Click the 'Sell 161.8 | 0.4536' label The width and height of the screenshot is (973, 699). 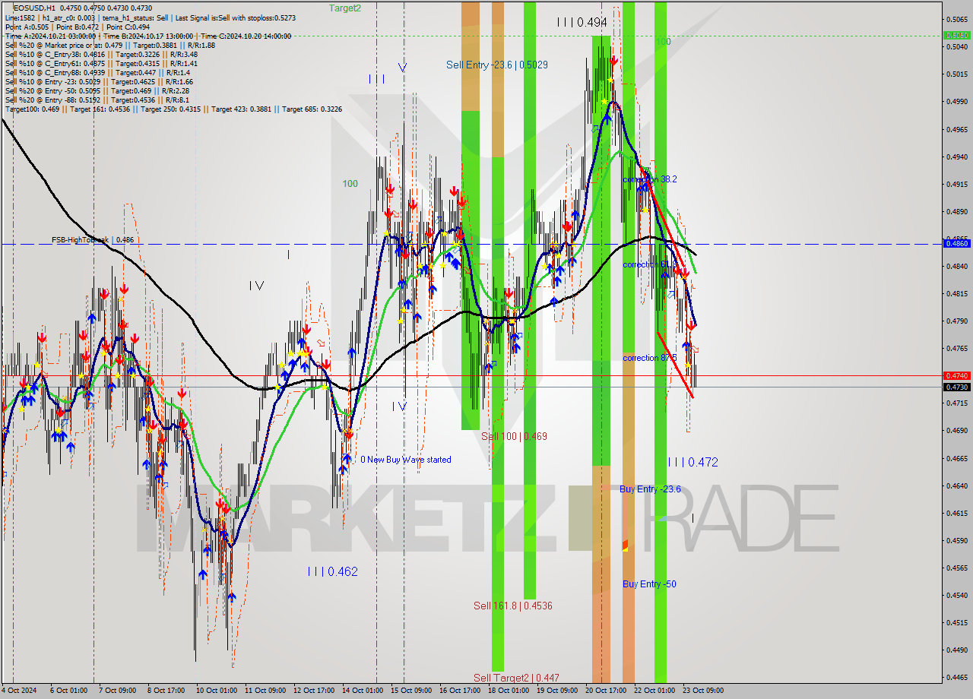(513, 606)
